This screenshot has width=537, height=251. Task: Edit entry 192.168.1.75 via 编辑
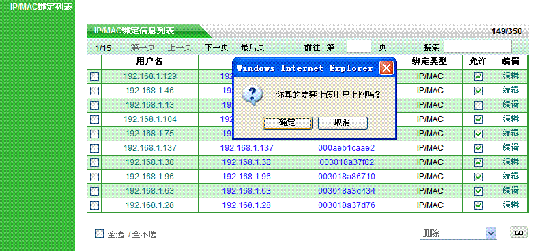510,133
